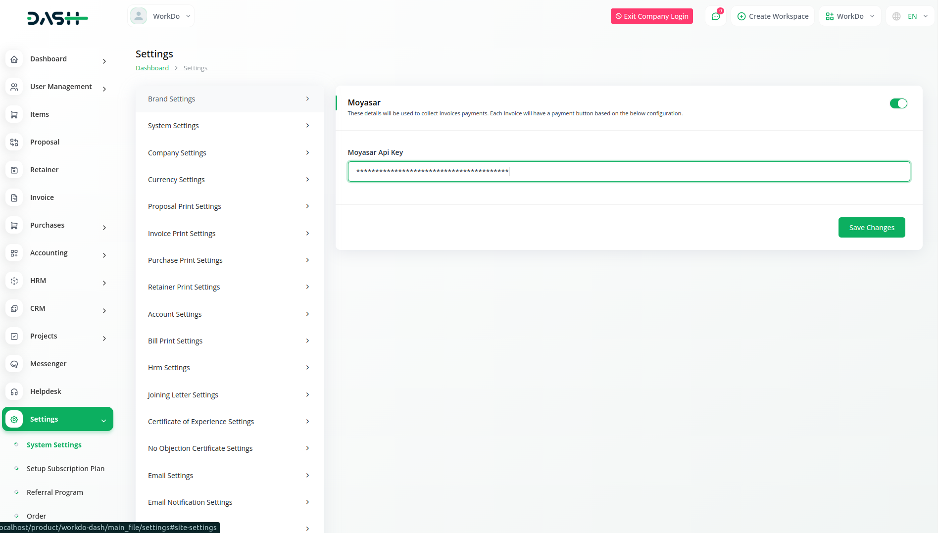Open the WorkDo workspace switcher dropdown
The width and height of the screenshot is (938, 533).
pyautogui.click(x=850, y=16)
